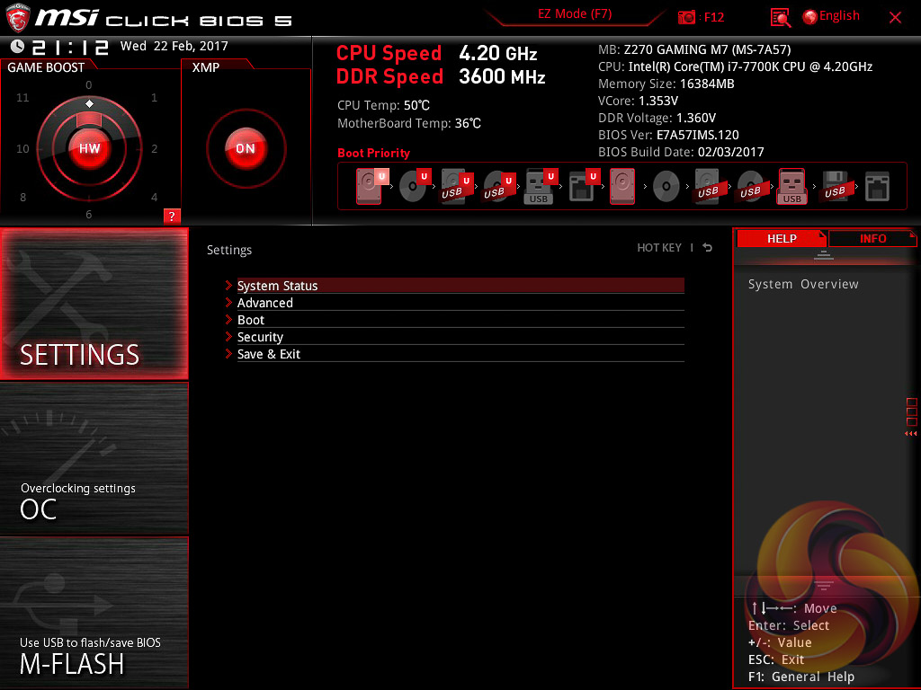Click the System Overview help text
Viewport: 921px width, 690px height.
pos(803,284)
